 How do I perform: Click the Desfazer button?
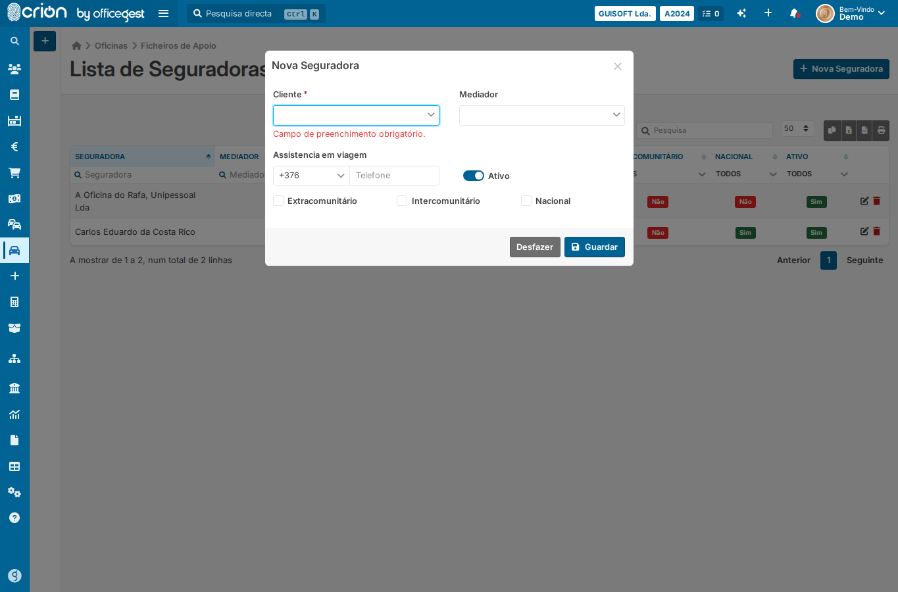[x=535, y=247]
